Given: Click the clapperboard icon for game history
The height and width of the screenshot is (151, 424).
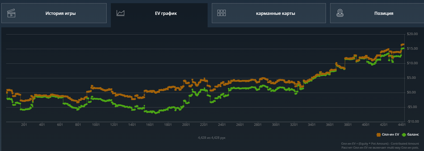Looking at the screenshot, I should 11,13.
